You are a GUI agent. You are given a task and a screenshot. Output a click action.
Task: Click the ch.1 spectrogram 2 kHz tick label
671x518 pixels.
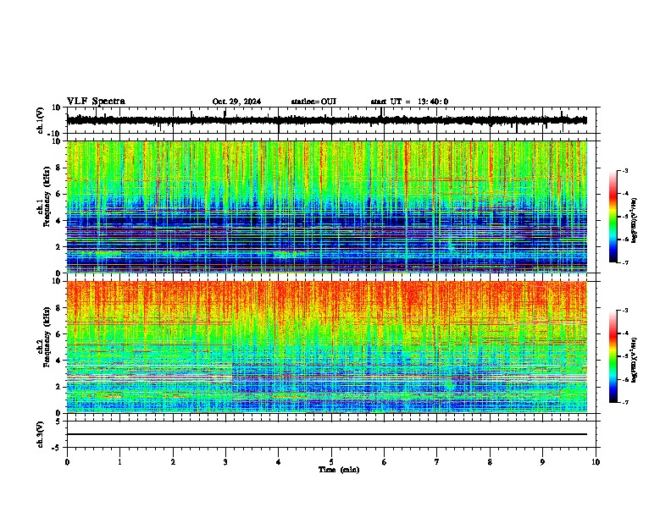click(58, 246)
